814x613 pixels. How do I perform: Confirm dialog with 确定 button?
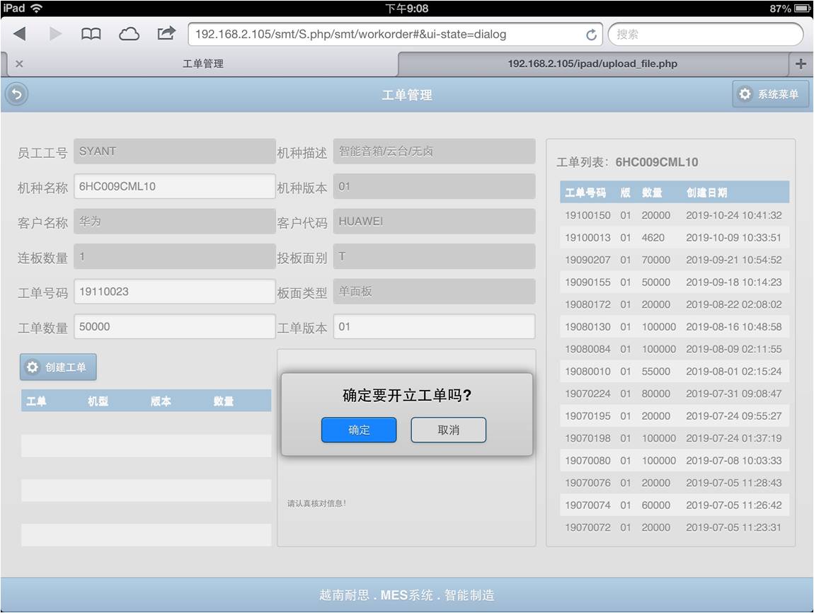pos(359,430)
